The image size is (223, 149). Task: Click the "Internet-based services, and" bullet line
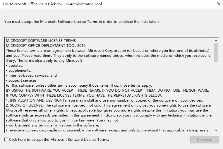click(x=32, y=76)
